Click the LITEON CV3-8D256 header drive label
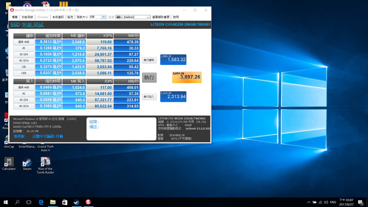Image resolution: width=368 pixels, height=207 pixels. [180, 24]
